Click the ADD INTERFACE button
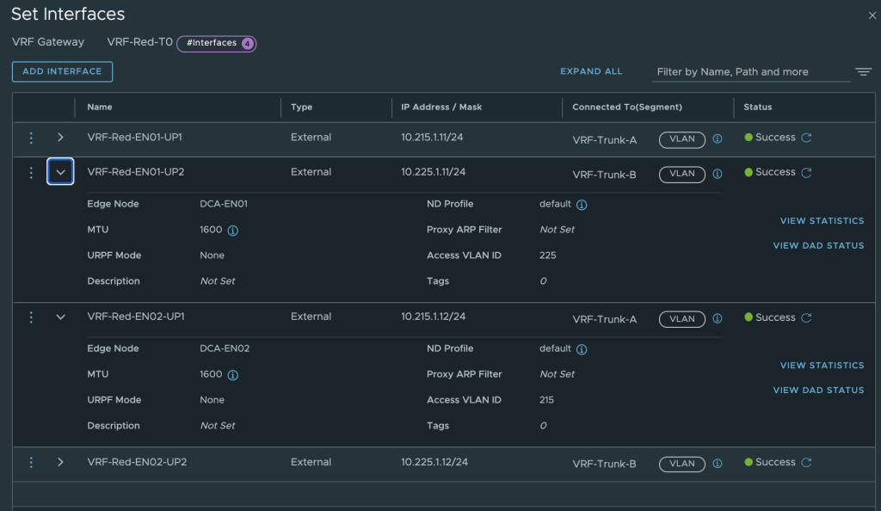Image resolution: width=881 pixels, height=511 pixels. pyautogui.click(x=62, y=71)
